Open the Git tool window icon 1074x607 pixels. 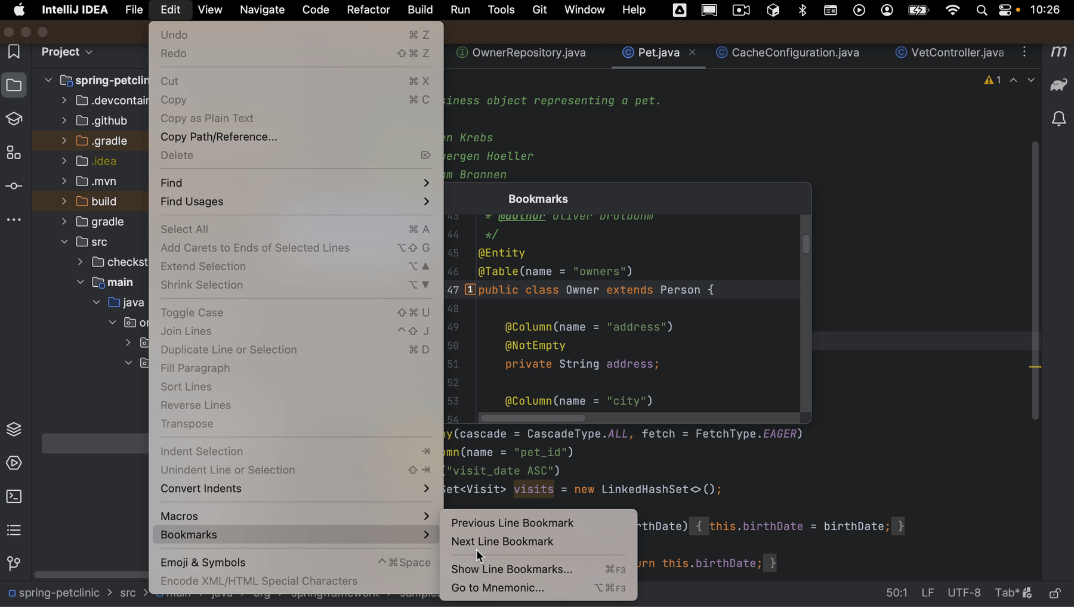(x=14, y=563)
